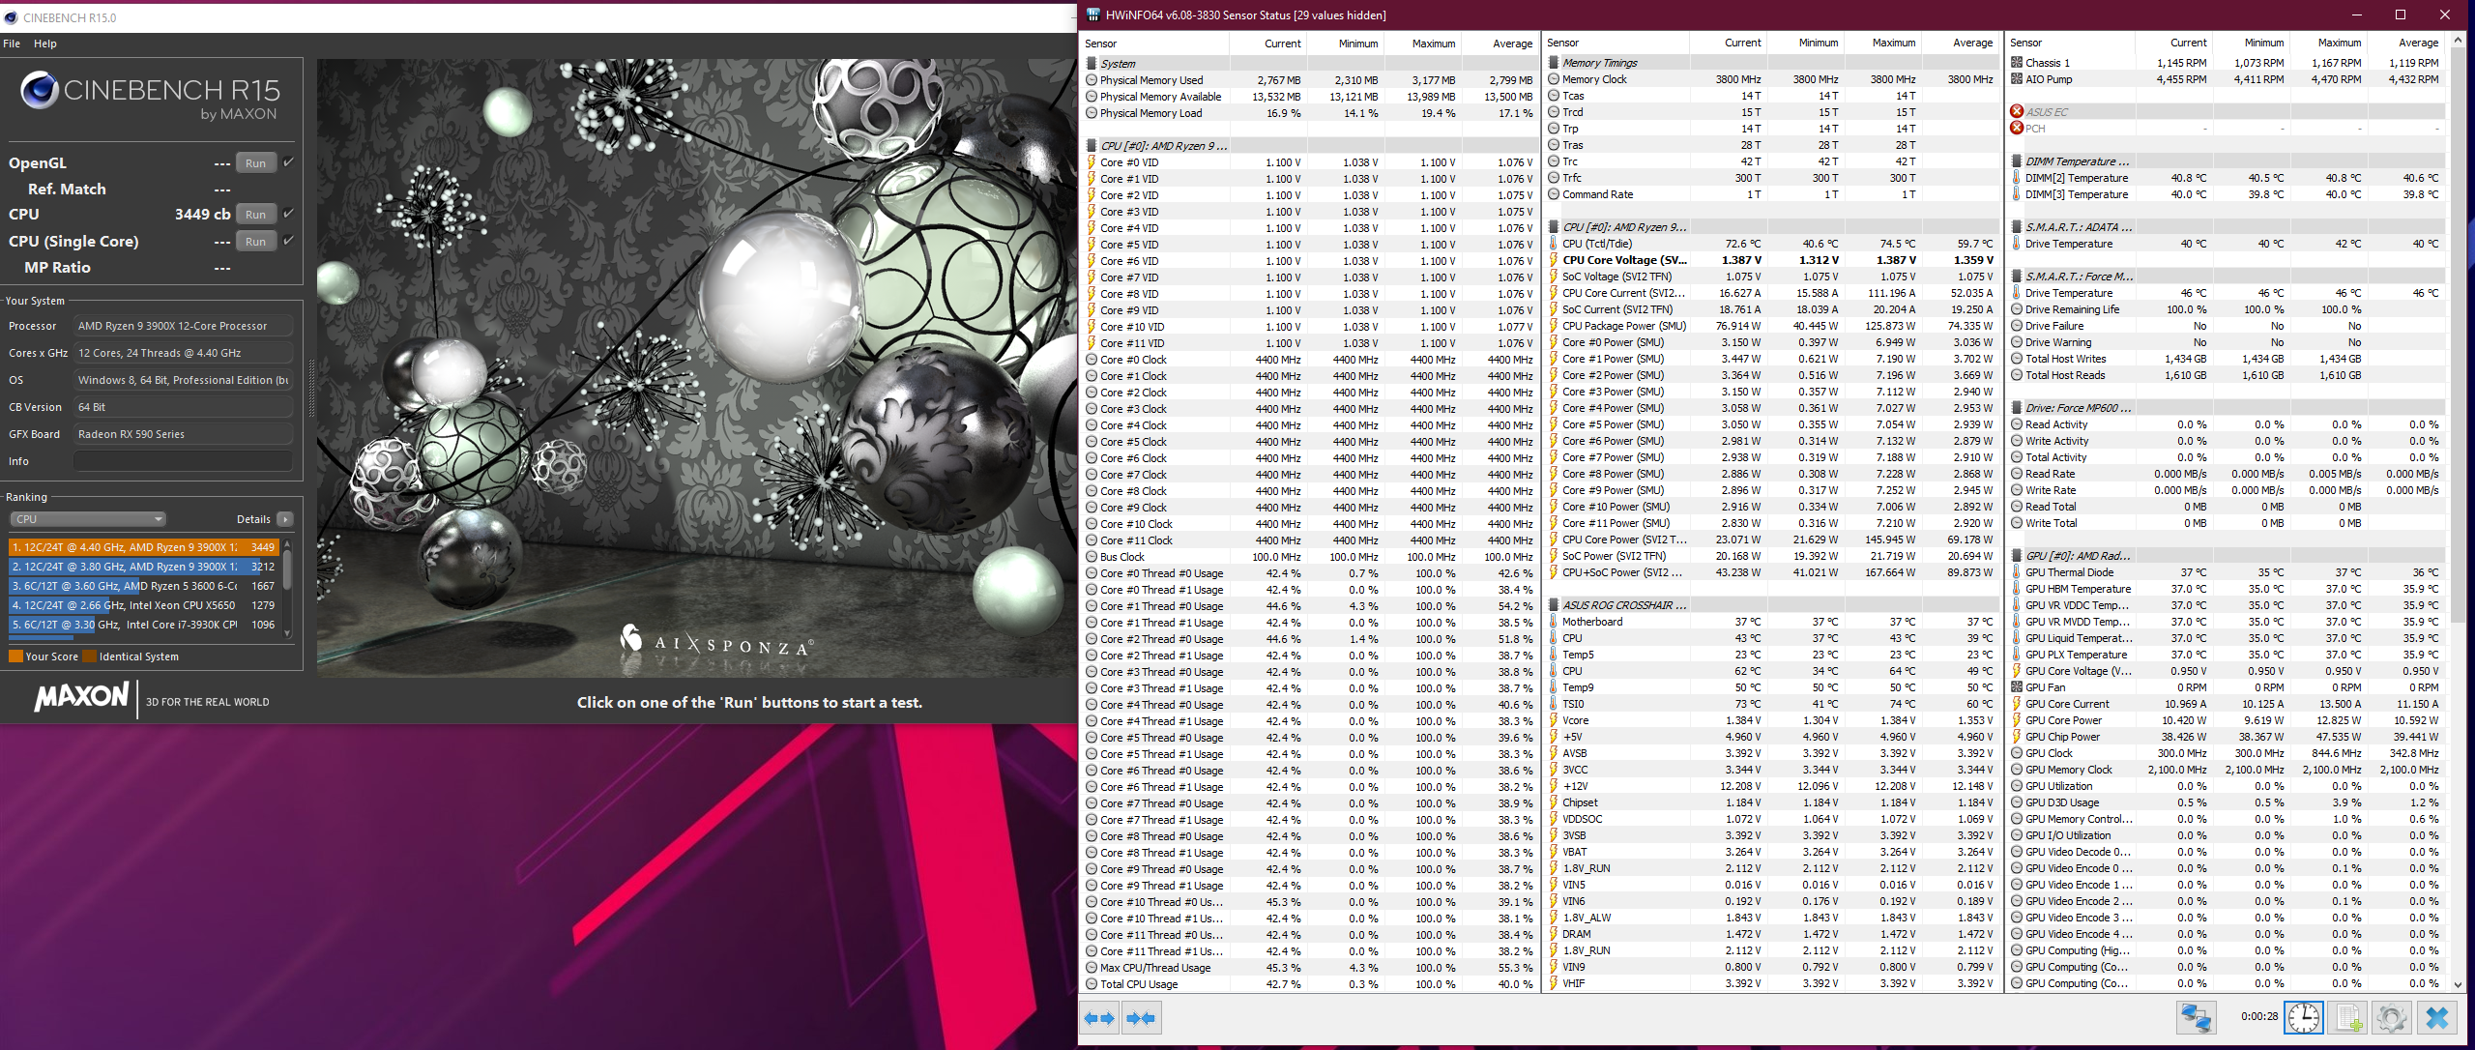Expand ranking Details arrow button
The image size is (2475, 1050).
pos(285,519)
